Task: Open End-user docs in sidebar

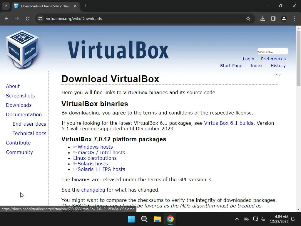Action: point(29,124)
